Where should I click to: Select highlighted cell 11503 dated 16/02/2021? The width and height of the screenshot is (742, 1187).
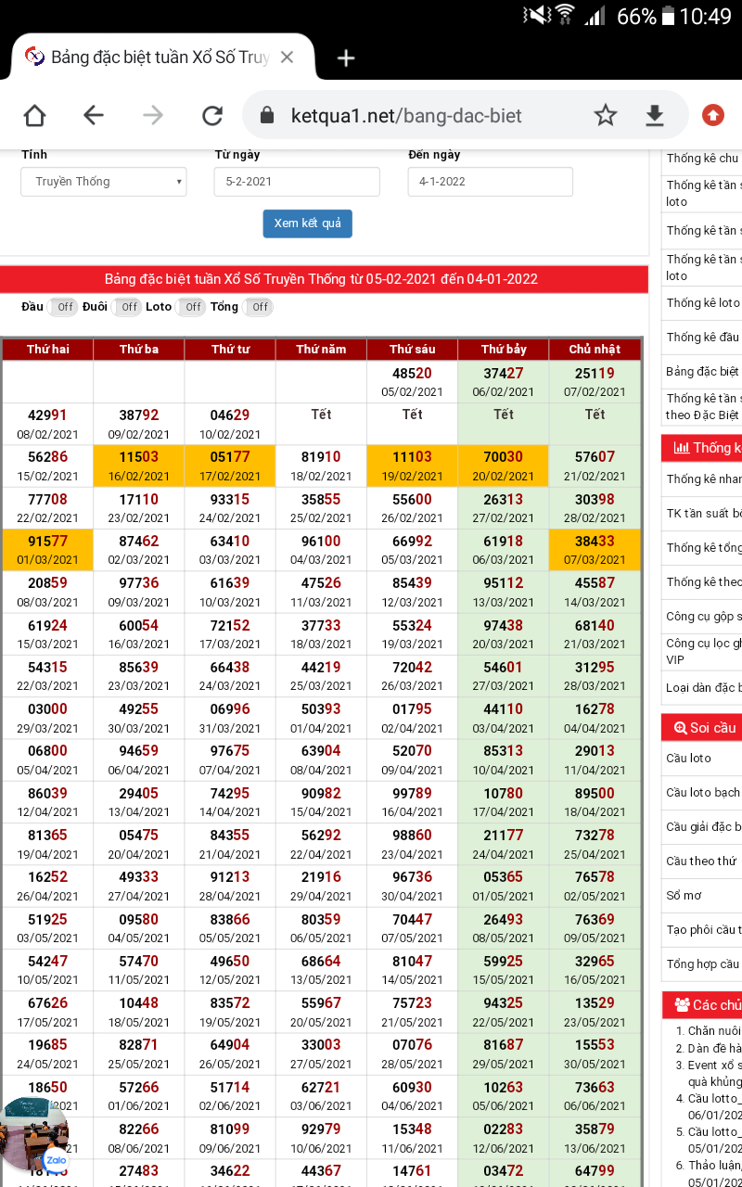coord(139,466)
